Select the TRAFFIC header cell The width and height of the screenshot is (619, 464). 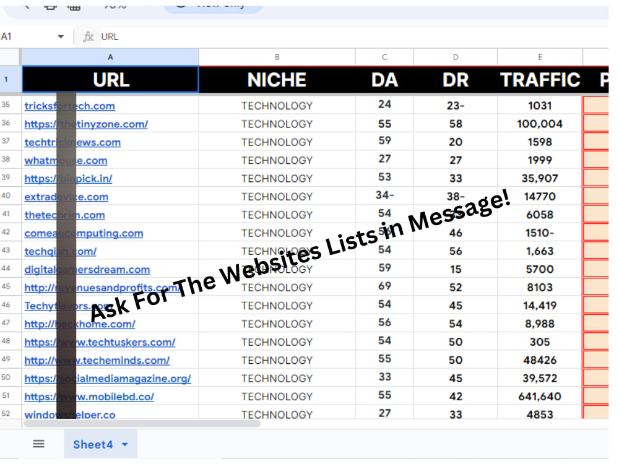[540, 80]
